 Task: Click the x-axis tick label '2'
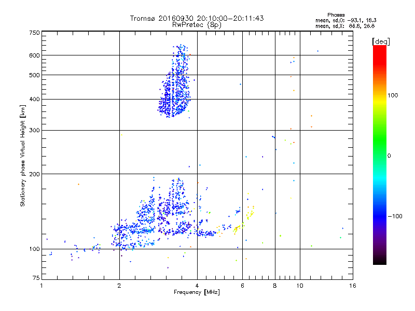coord(119,286)
